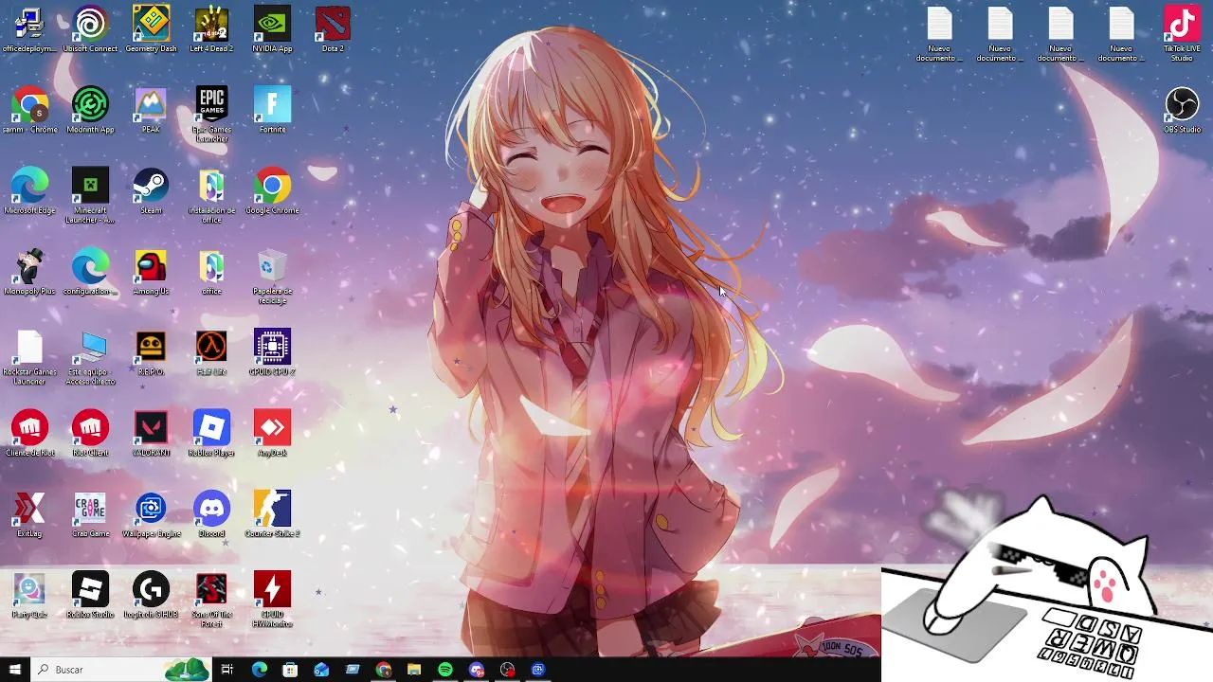The image size is (1213, 682).
Task: Select the Crab Game desktop icon
Action: [90, 515]
